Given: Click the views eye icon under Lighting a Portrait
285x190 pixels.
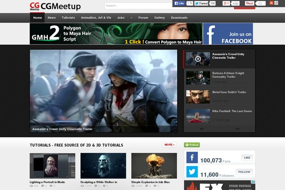Looking at the screenshot, I should click(31, 186).
